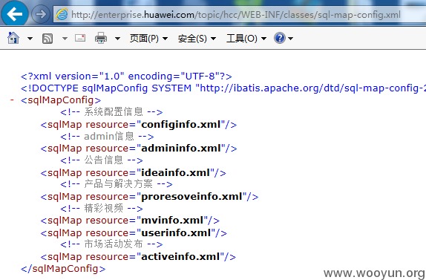The image size is (426, 280).
Task: Open the 安全(S) menu
Action: [x=197, y=39]
